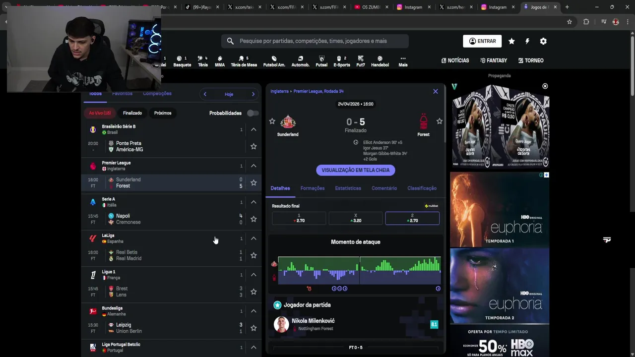Screen dimensions: 635x357
Task: Close the Propaganda advertisement
Action: [545, 86]
